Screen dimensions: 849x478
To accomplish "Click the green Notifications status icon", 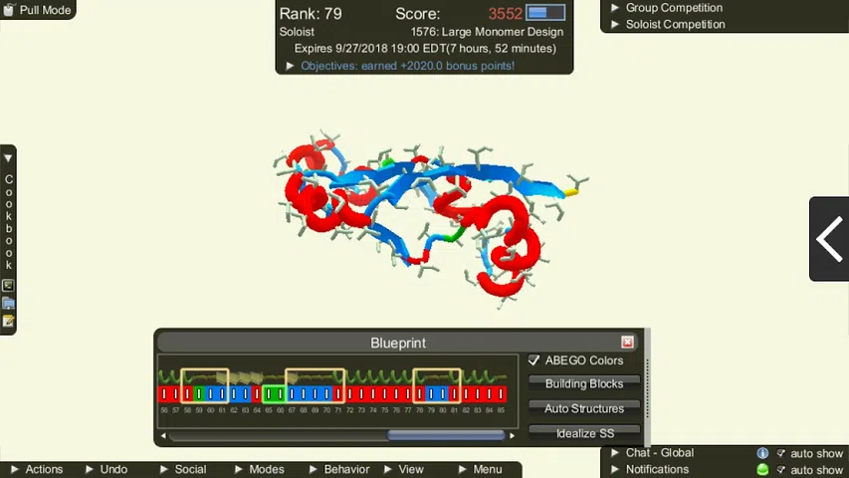I will coord(762,469).
